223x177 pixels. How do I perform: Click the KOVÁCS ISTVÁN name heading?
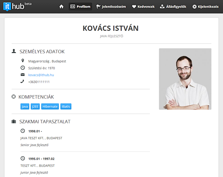(x=111, y=28)
